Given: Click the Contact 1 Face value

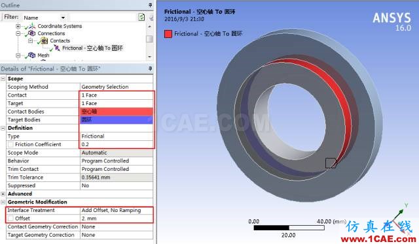Looking at the screenshot, I should point(117,95).
